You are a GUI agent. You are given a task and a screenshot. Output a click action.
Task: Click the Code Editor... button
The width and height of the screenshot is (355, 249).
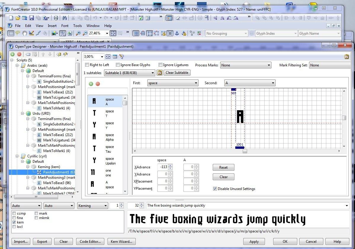[90, 242]
